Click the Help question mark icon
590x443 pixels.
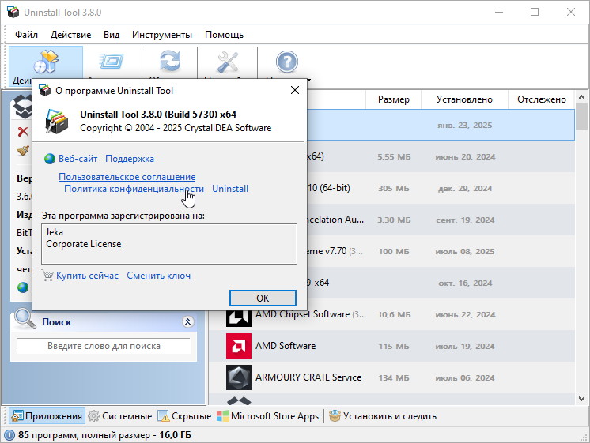[287, 62]
